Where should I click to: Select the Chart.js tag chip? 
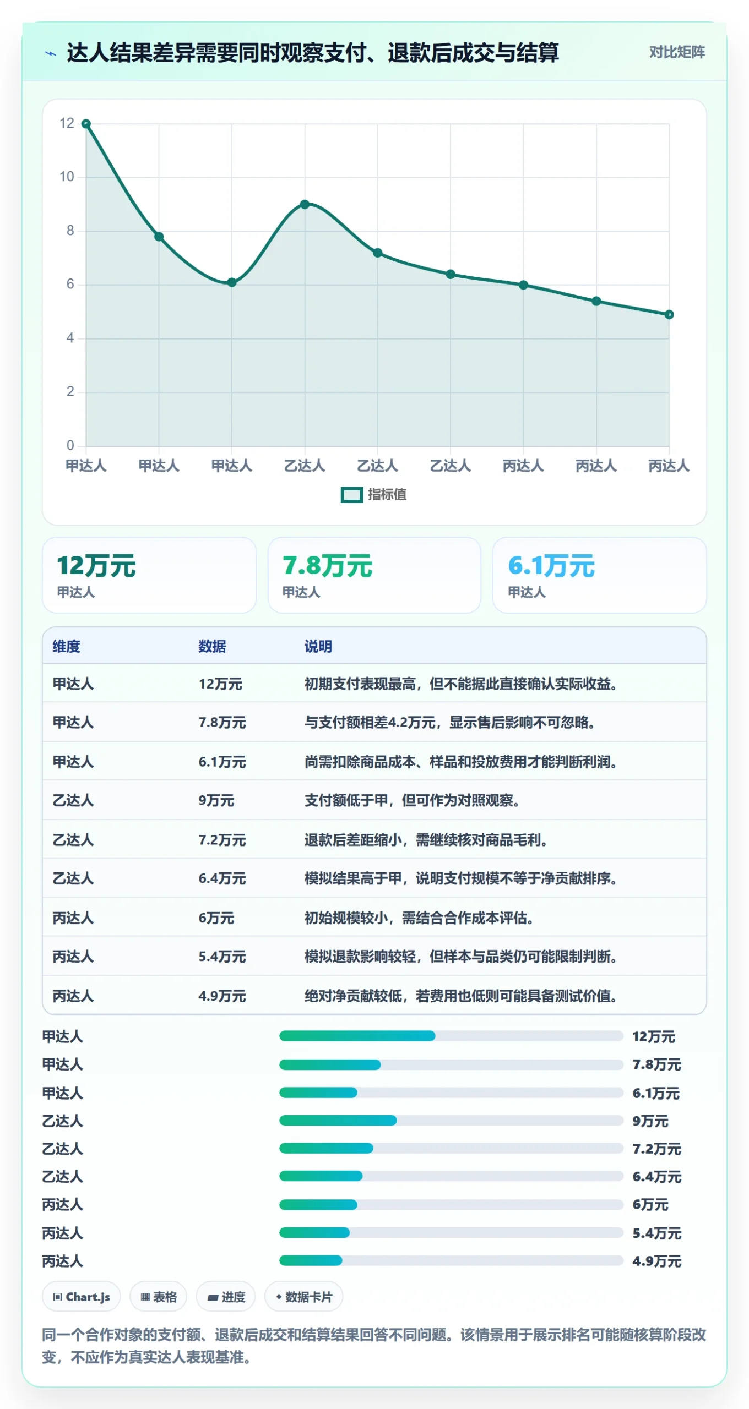[x=81, y=1297]
